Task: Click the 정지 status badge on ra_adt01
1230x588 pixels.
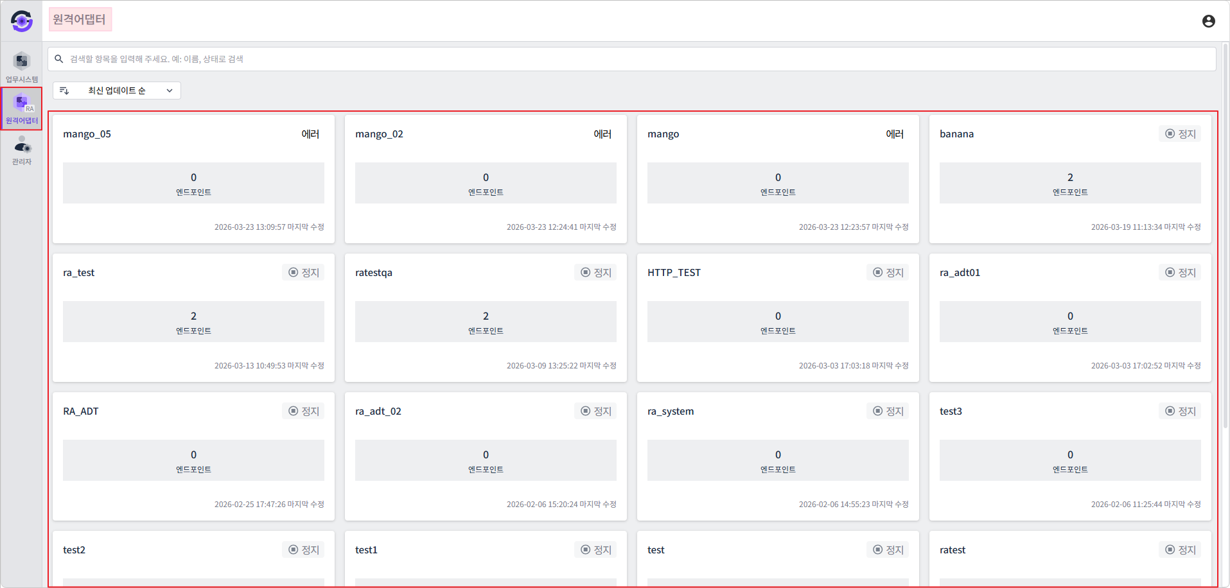Action: [x=1180, y=273]
